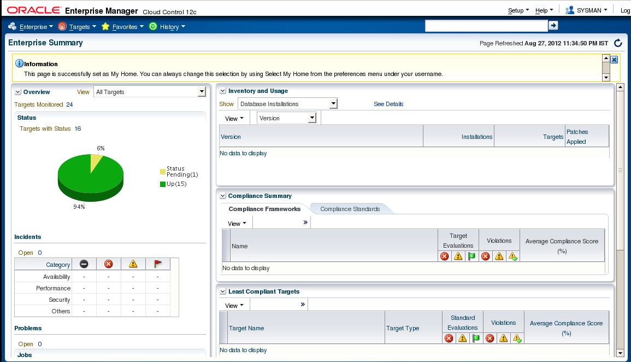Collapse the Inventory and Usage panel

tap(222, 91)
